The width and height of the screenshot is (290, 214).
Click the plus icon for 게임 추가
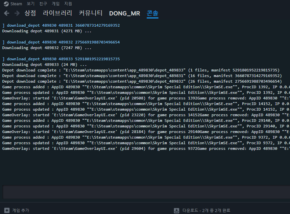click(7, 210)
